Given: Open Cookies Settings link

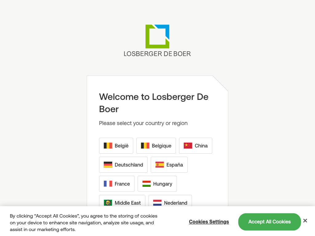Looking at the screenshot, I should point(209,222).
